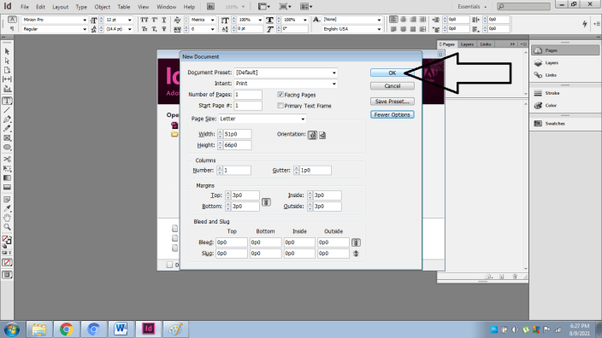Open the font style Regular dropdown
This screenshot has height=338, width=602.
85,29
